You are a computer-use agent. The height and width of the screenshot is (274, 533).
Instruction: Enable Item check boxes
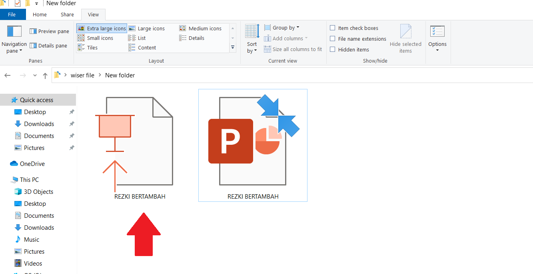pyautogui.click(x=332, y=28)
